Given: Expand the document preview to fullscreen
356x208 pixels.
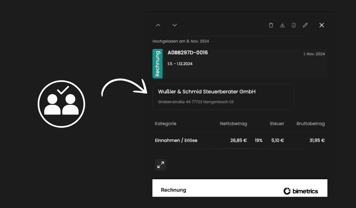Looking at the screenshot, I should 161,165.
